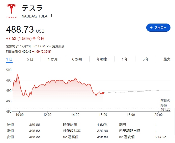The image size is (175, 143).
Task: Click the plus icon in Follow button
Action: point(151,28)
